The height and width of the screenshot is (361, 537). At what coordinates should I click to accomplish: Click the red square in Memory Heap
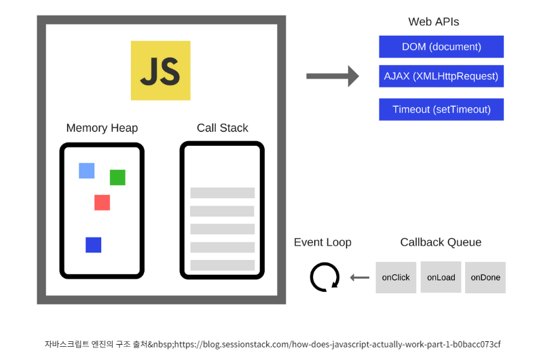[102, 203]
